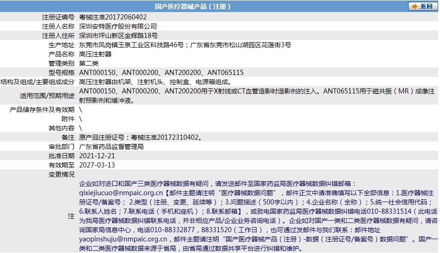The image size is (440, 253).
Task: Click the 返回 back button
Action: 422,6
